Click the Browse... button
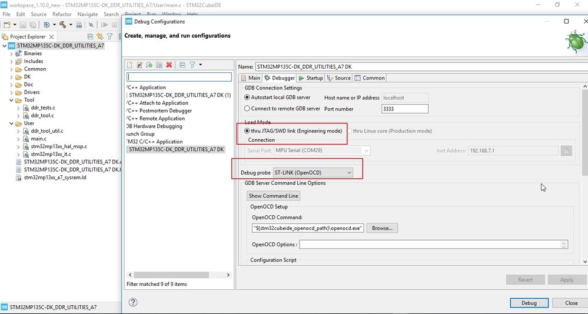 (x=382, y=228)
